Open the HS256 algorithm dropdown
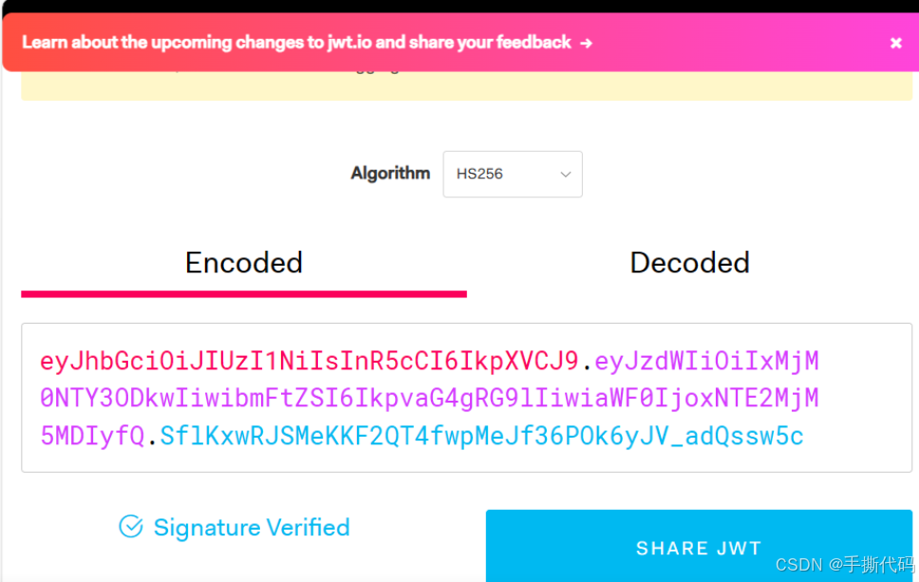The image size is (919, 582). pos(513,174)
